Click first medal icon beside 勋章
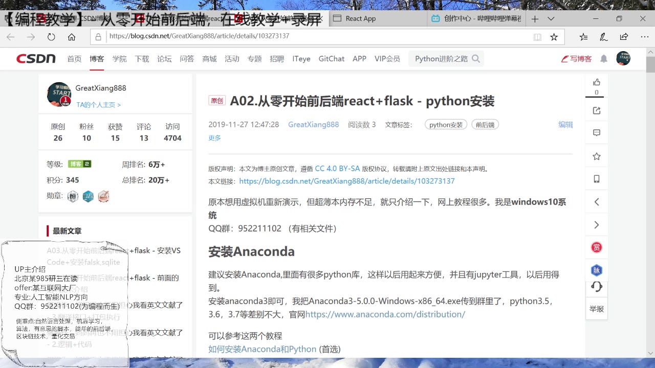 73,196
